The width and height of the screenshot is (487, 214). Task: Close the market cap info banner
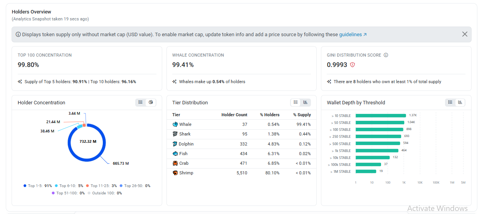(x=465, y=34)
